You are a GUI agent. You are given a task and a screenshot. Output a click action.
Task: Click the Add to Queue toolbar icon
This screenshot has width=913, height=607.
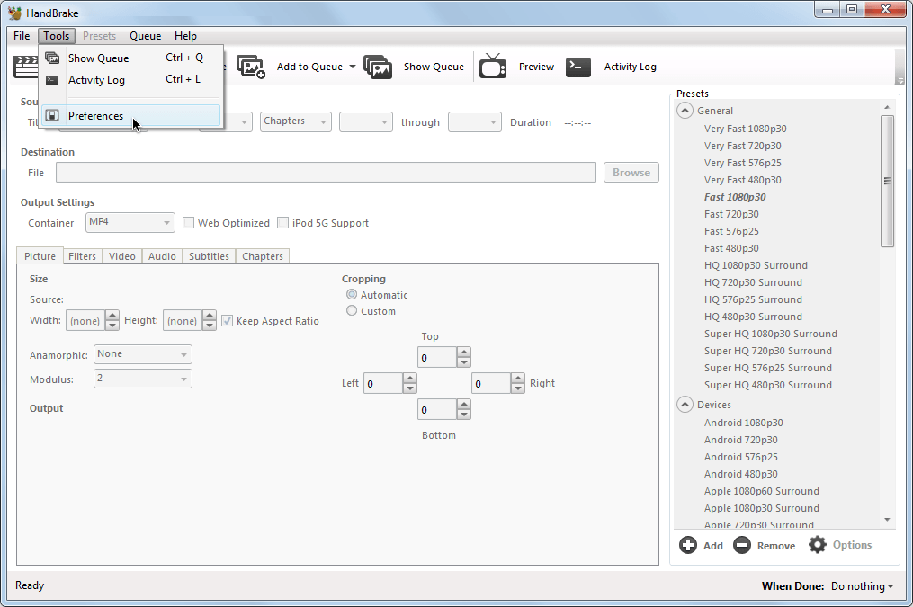[x=251, y=67]
